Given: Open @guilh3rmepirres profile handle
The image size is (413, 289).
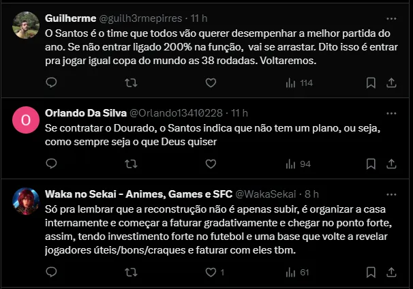Looking at the screenshot, I should coord(144,18).
